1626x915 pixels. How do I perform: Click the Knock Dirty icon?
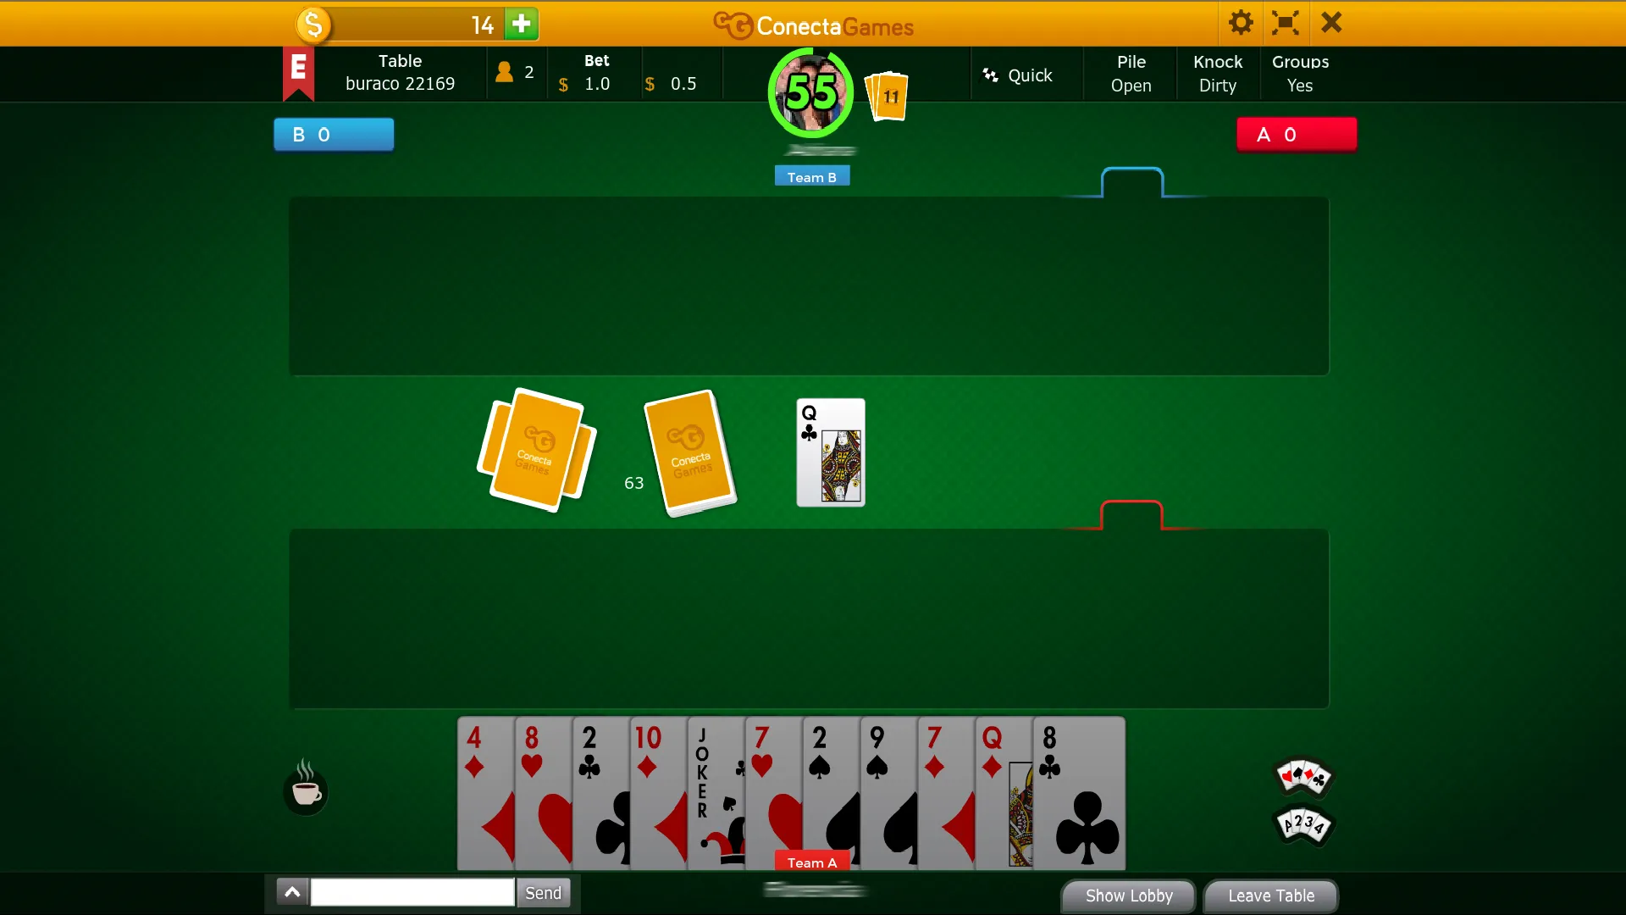[1217, 73]
